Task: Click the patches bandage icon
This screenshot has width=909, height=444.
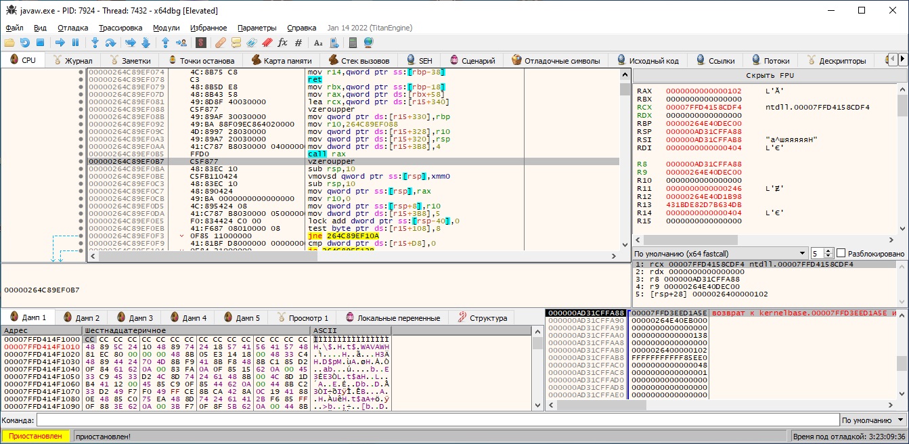Action: tap(220, 43)
